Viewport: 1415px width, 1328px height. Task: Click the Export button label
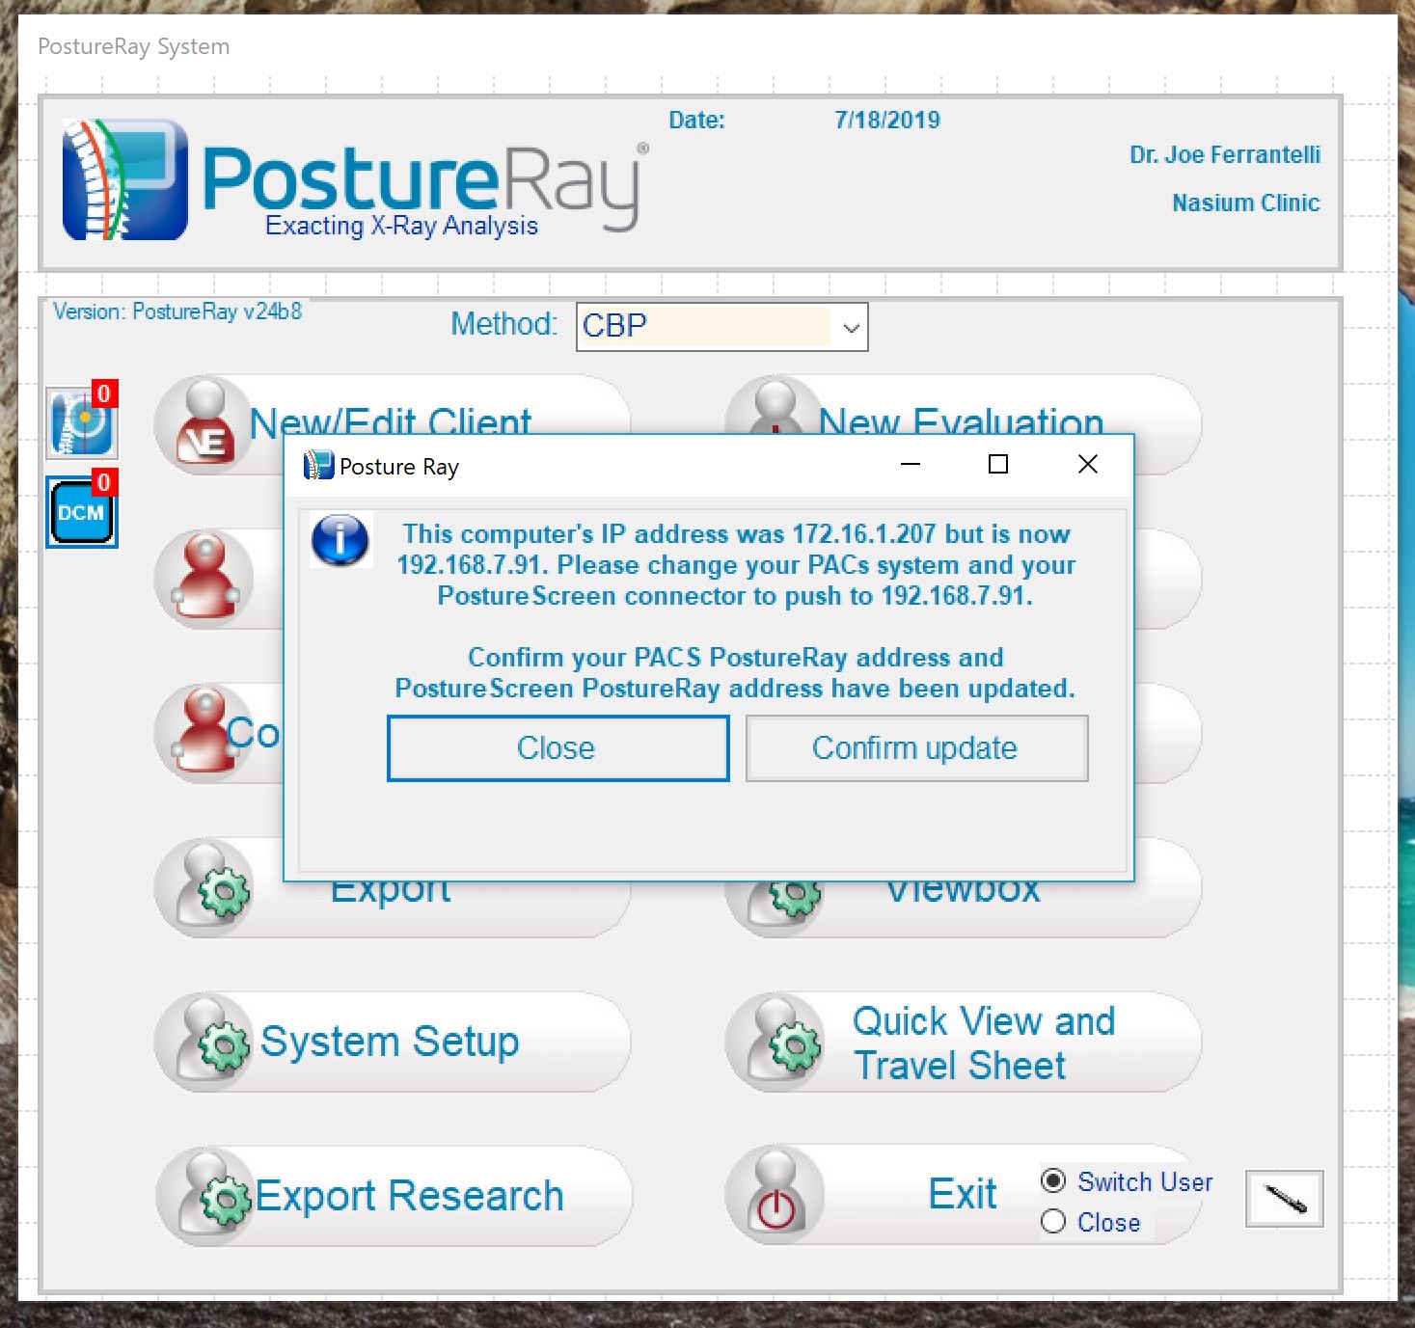391,893
